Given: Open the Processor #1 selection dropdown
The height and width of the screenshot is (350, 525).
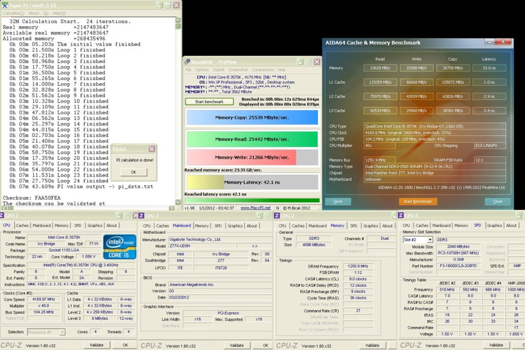Looking at the screenshot, I should [x=62, y=332].
